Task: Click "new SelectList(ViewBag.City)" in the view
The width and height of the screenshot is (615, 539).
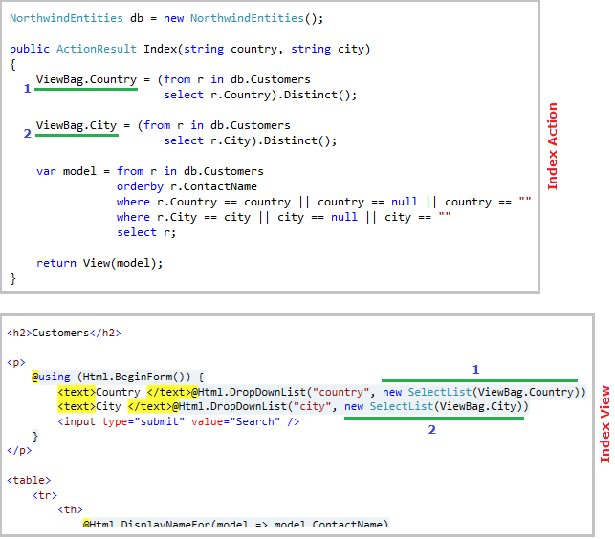Action: pyautogui.click(x=433, y=406)
